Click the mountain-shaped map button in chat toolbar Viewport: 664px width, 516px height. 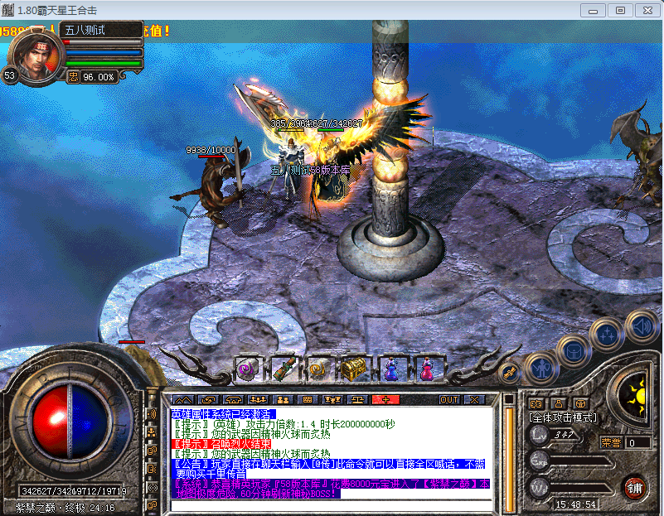[x=183, y=400]
